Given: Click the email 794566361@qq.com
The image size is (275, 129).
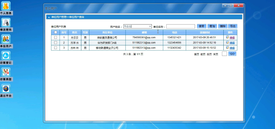Looking at the screenshot, I should [144, 37].
